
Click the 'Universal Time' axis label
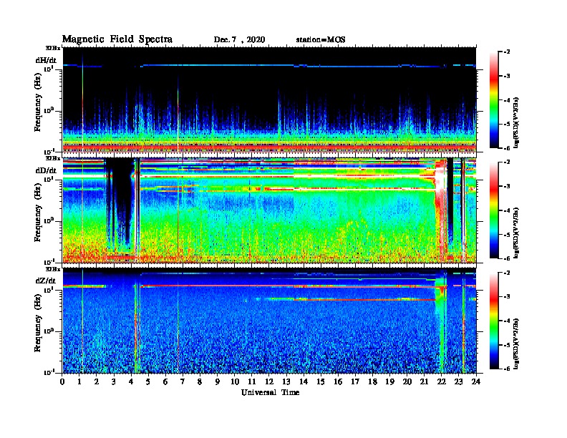tap(270, 392)
